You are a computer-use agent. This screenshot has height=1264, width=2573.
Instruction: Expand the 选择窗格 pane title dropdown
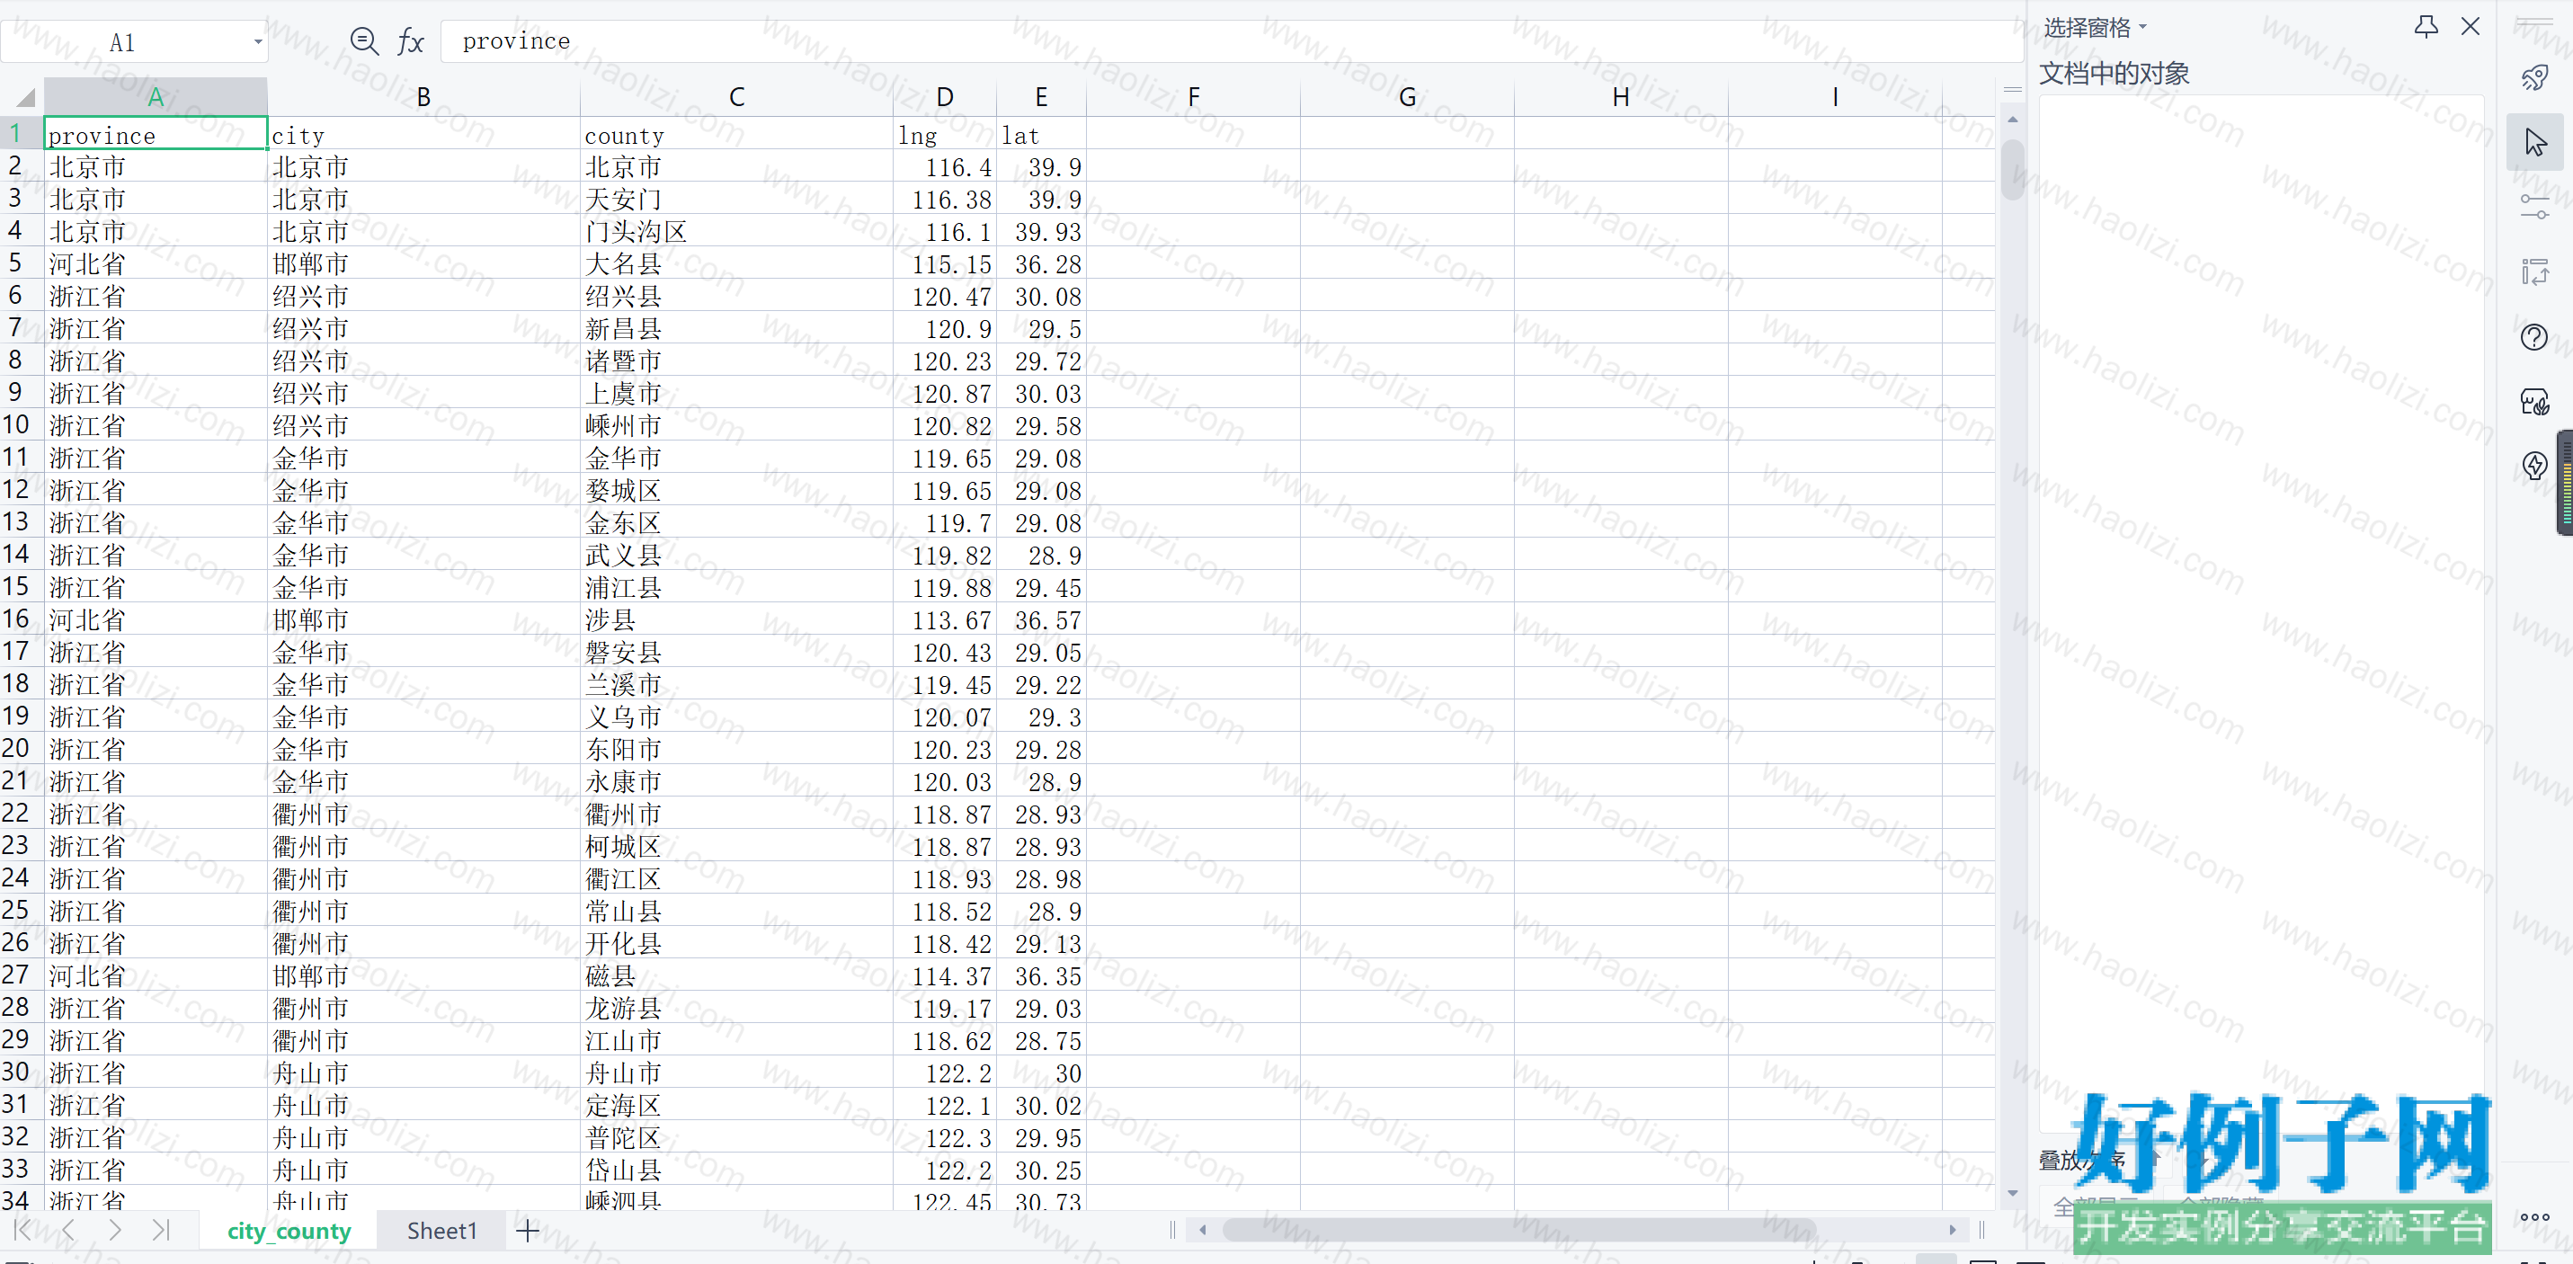(2142, 27)
